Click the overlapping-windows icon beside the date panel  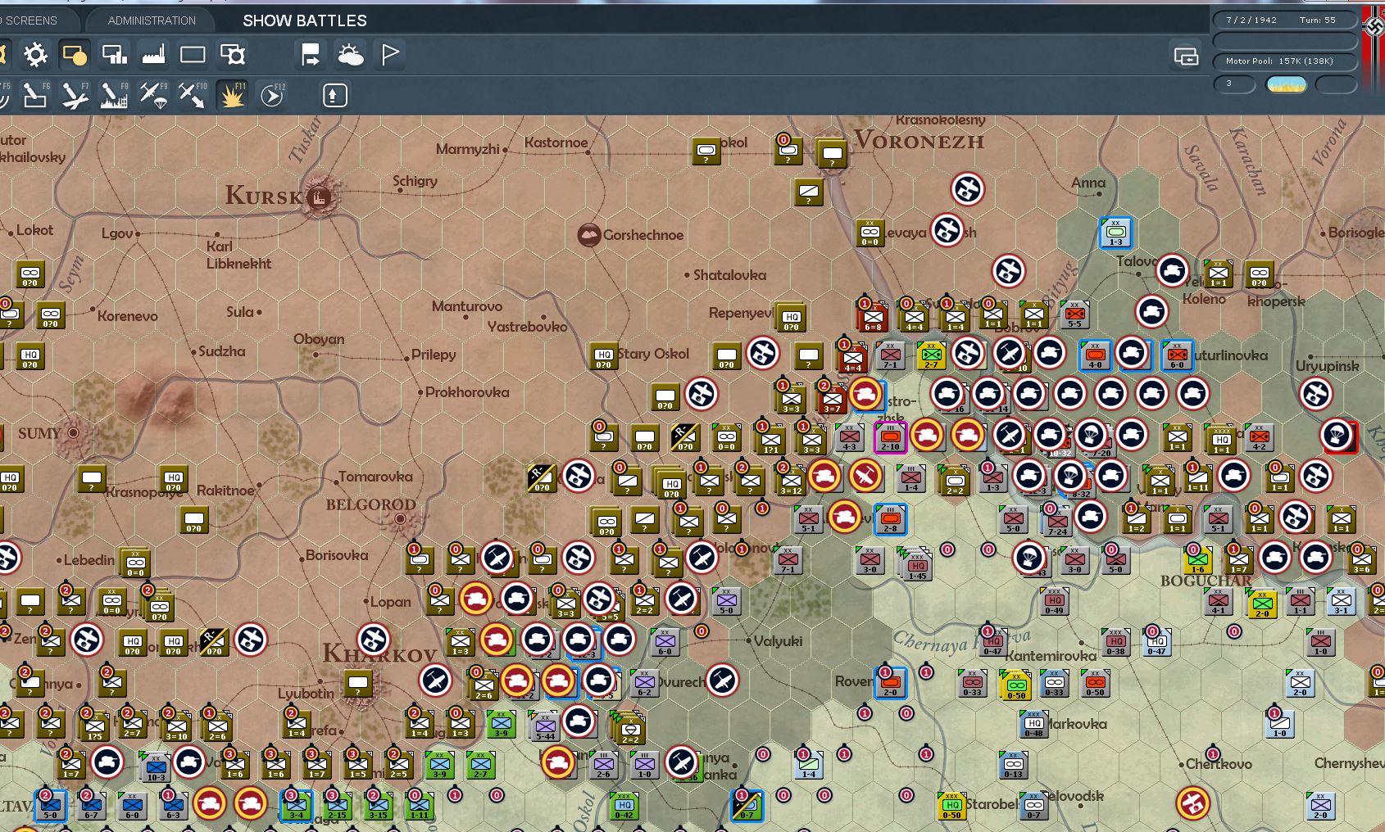coord(1186,56)
